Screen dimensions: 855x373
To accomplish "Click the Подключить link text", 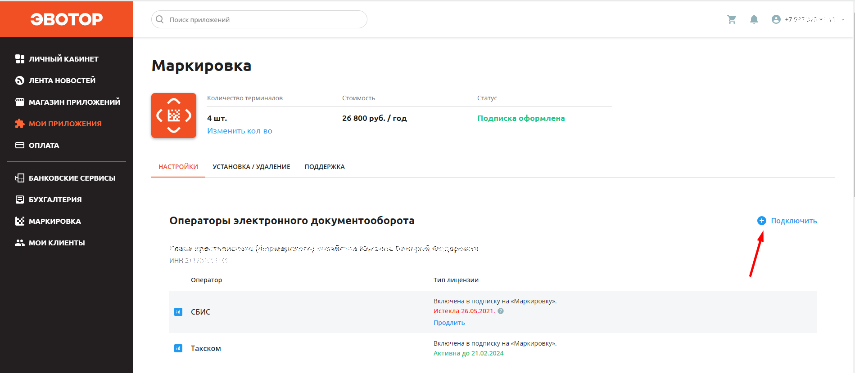I will click(x=794, y=221).
